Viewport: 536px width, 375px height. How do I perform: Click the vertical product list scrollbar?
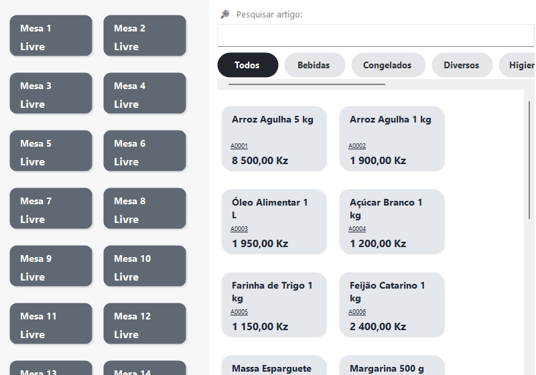(529, 160)
